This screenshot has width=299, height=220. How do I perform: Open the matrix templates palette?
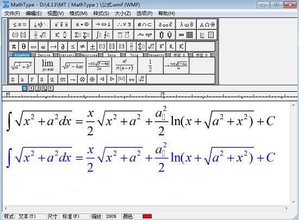[186, 35]
